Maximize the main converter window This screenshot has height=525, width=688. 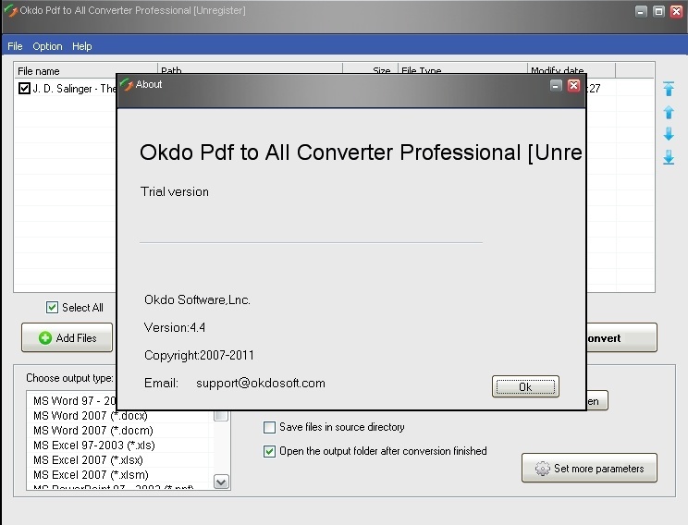click(x=658, y=11)
